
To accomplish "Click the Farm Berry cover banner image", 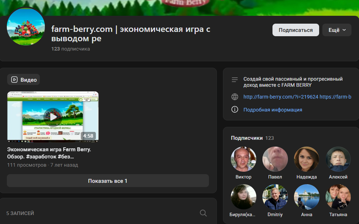I will tap(179, 8).
